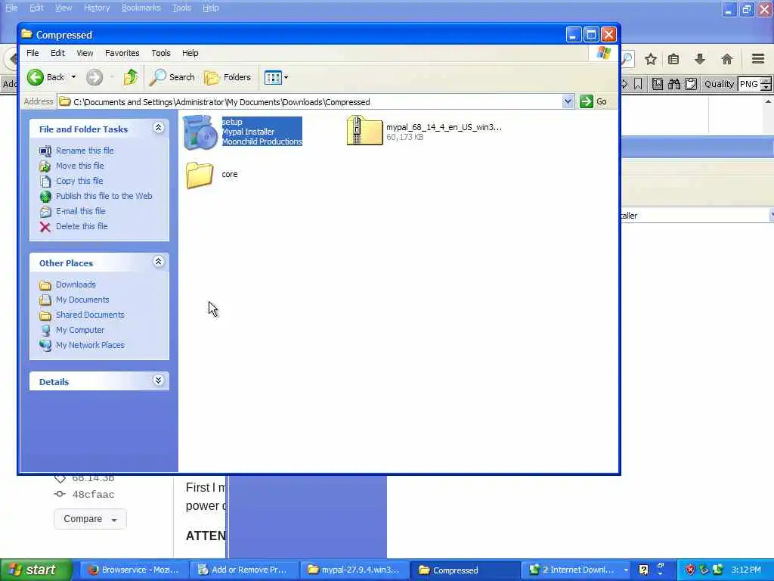Go to Downloads in Other Places

click(76, 284)
